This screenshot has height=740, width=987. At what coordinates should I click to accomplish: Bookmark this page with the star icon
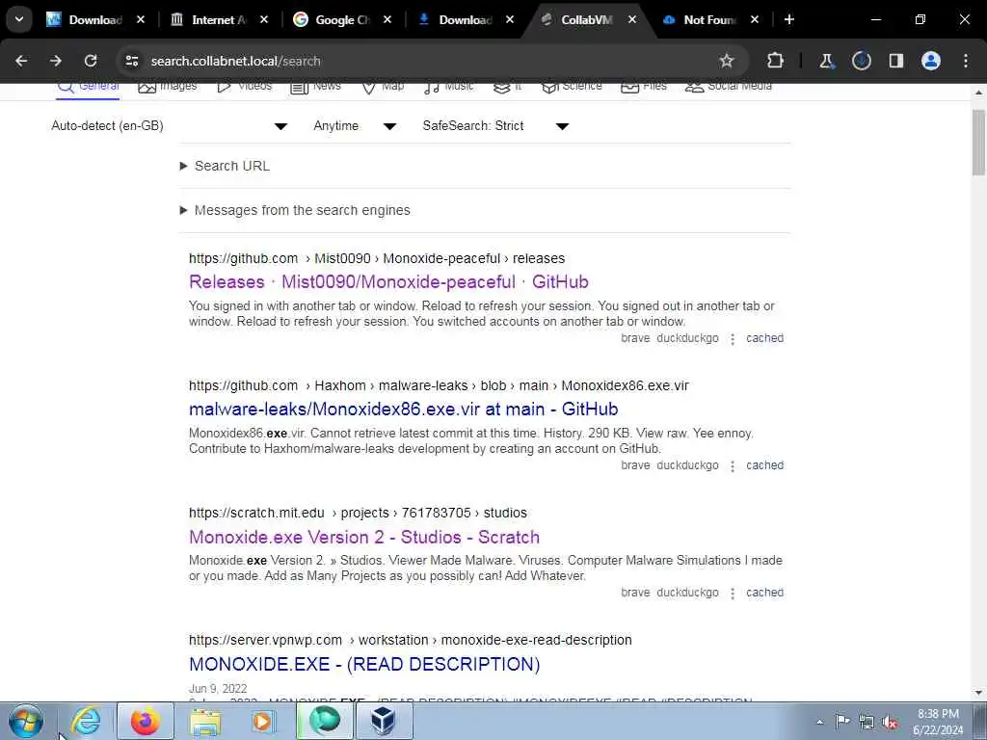click(727, 61)
